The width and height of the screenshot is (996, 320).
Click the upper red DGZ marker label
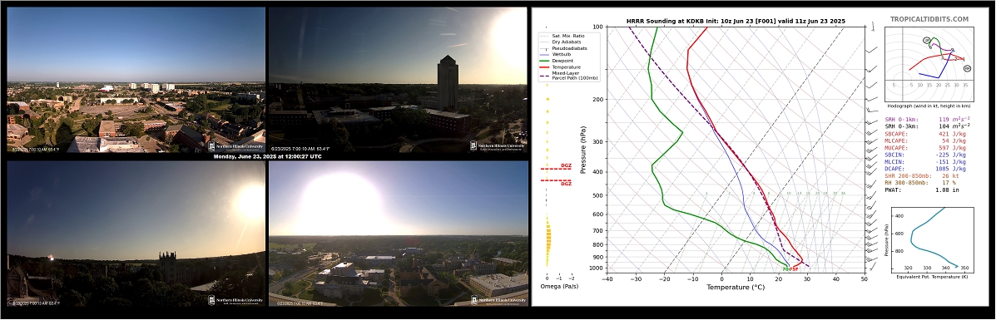tap(566, 165)
